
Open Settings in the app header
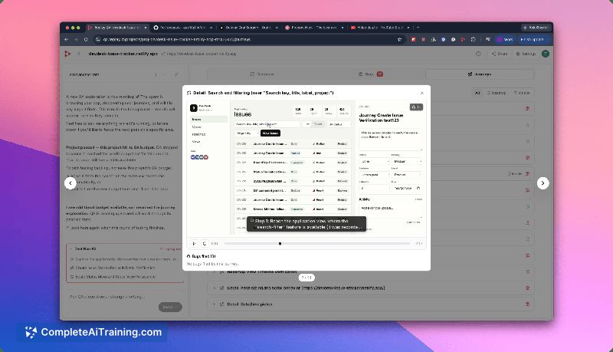tap(526, 54)
